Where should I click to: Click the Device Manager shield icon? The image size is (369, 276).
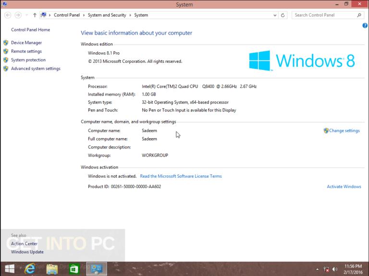[x=6, y=43]
